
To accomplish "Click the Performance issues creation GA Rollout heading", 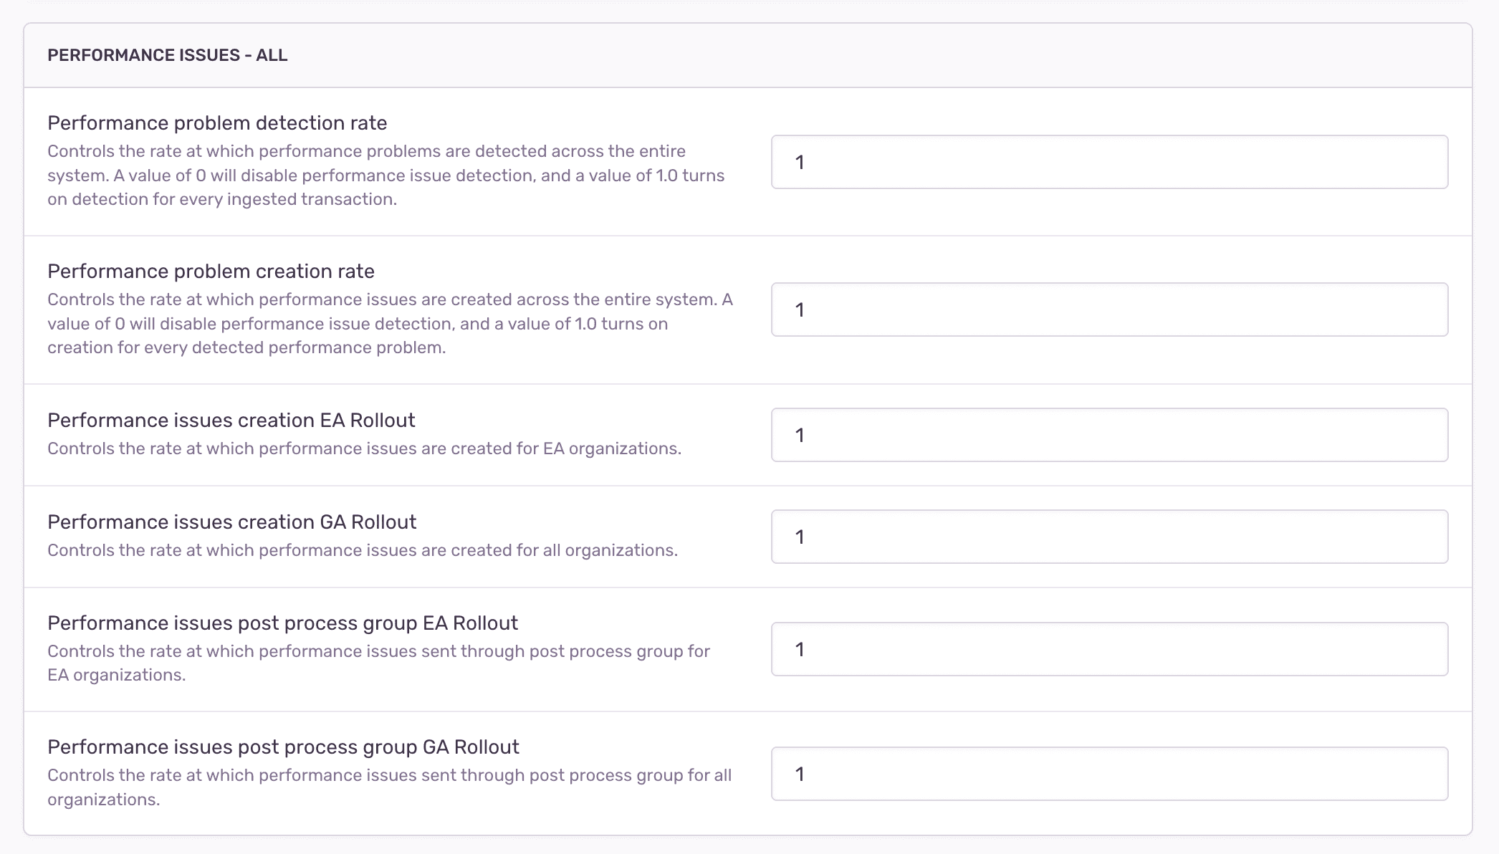I will [x=231, y=522].
